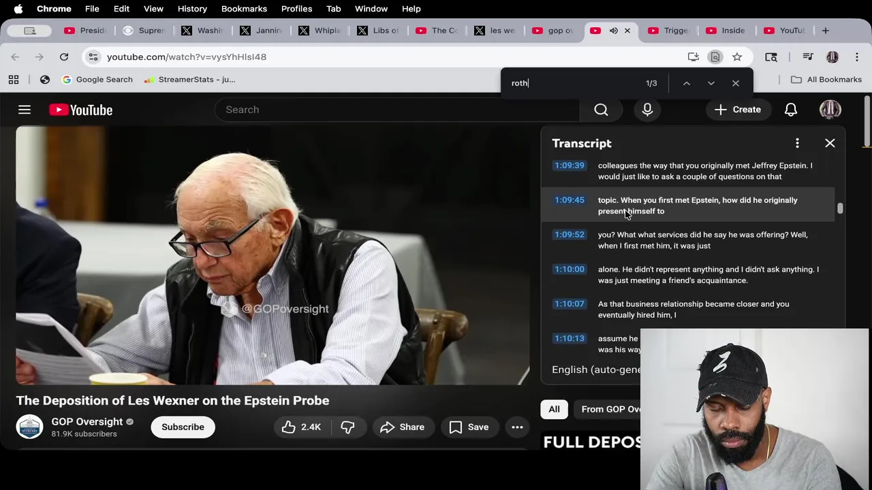This screenshot has width=872, height=490.
Task: Open GOP Oversight channel name link
Action: 87,422
